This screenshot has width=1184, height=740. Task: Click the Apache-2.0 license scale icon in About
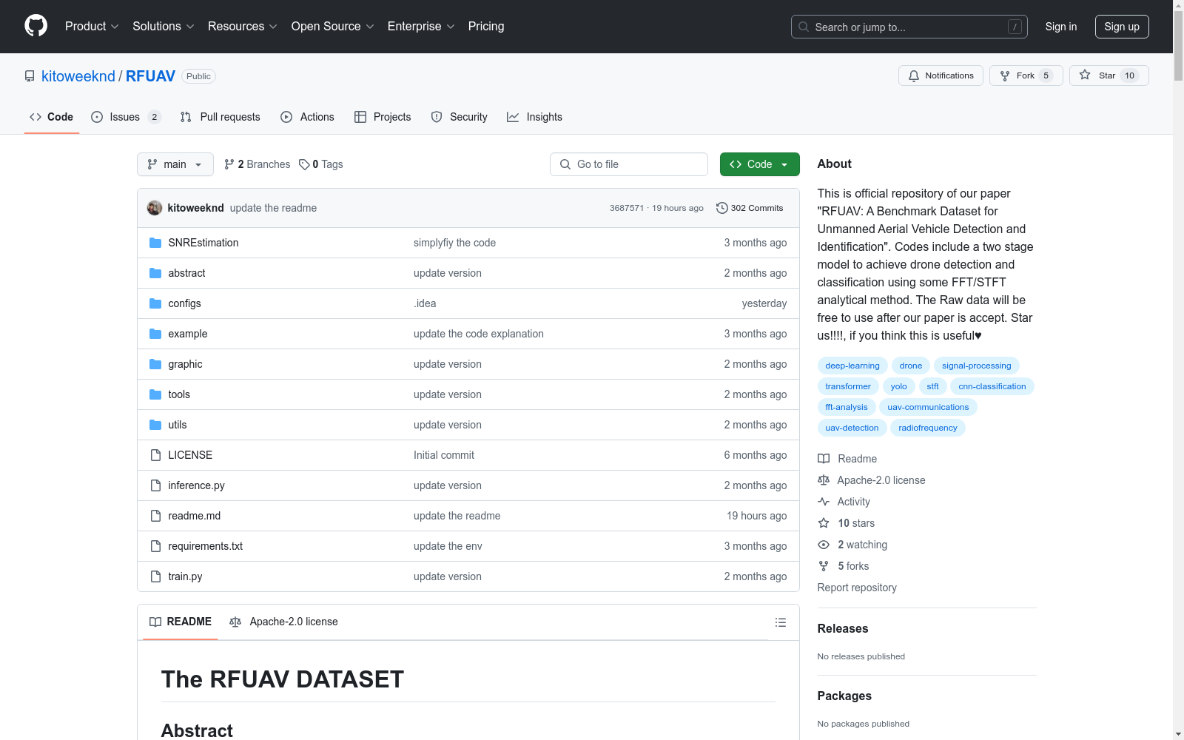click(824, 480)
